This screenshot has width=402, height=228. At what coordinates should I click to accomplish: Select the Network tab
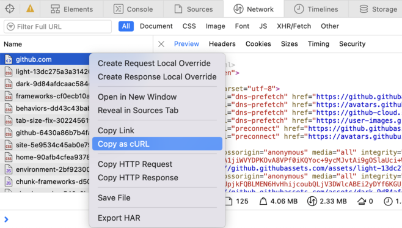click(254, 9)
